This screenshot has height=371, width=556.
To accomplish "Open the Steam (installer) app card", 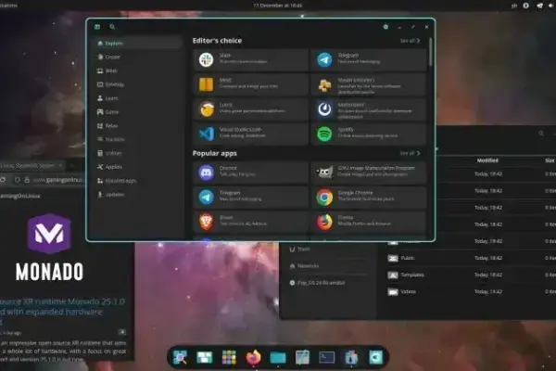I will (x=369, y=84).
